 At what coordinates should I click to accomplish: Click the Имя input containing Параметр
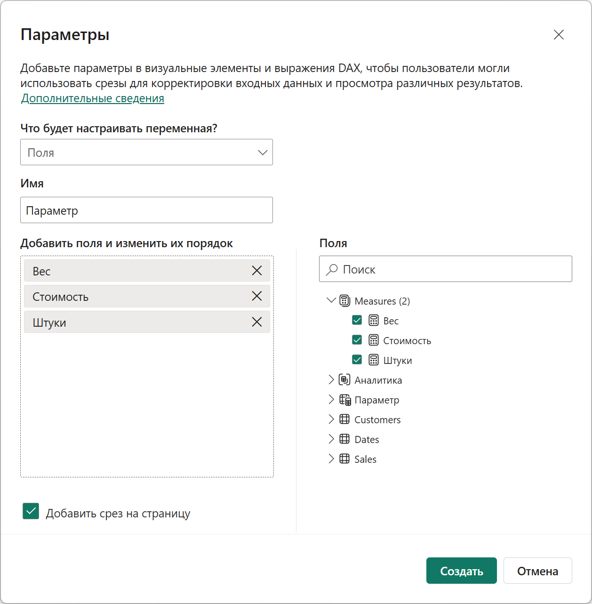(x=146, y=210)
